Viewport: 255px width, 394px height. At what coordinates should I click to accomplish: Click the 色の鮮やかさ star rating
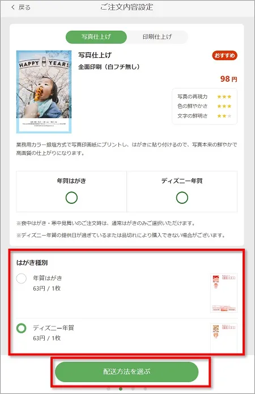[224, 106]
